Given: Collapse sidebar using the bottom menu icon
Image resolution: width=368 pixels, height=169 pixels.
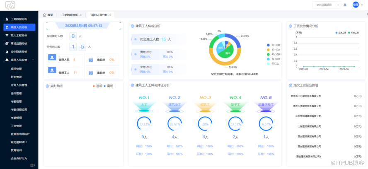Looking at the screenshot, I should click(32, 165).
